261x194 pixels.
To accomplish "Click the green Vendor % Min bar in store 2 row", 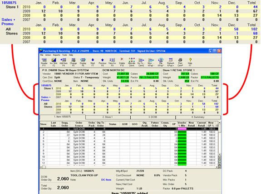I will tap(182, 132).
